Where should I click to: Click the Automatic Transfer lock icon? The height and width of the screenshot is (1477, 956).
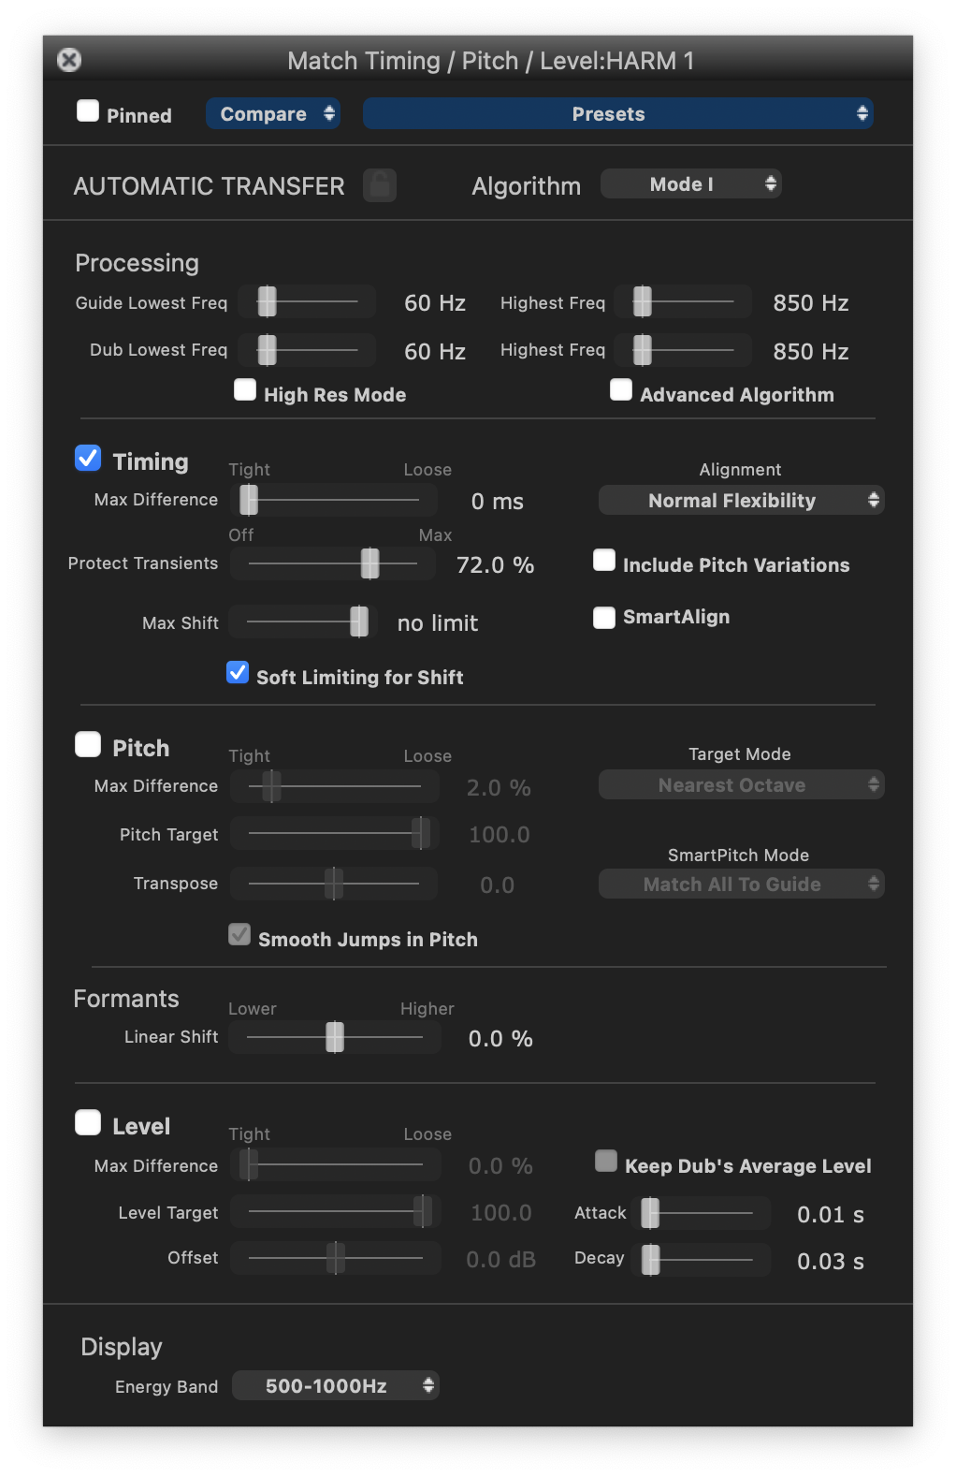[380, 185]
